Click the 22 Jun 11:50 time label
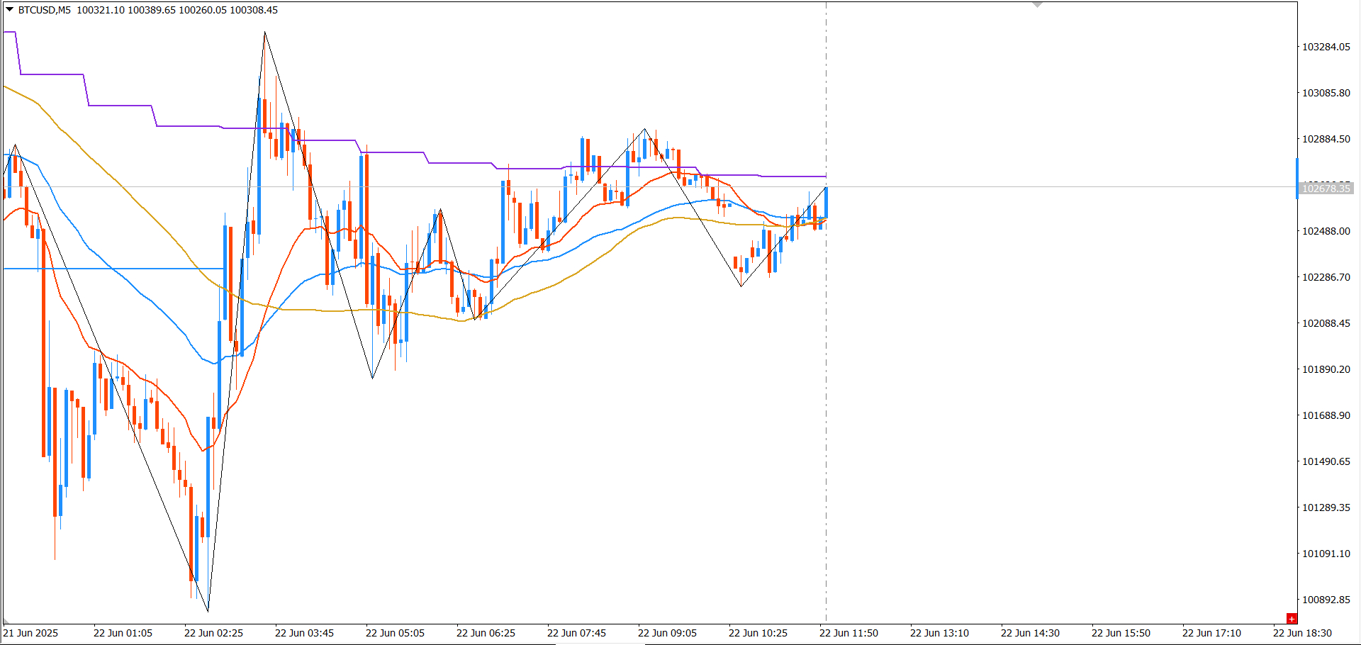The width and height of the screenshot is (1361, 645). (848, 633)
